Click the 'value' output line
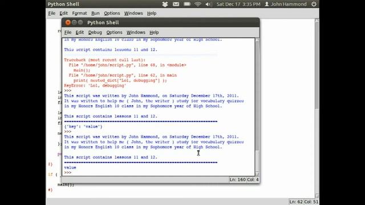The image size is (365, 205). (70, 167)
